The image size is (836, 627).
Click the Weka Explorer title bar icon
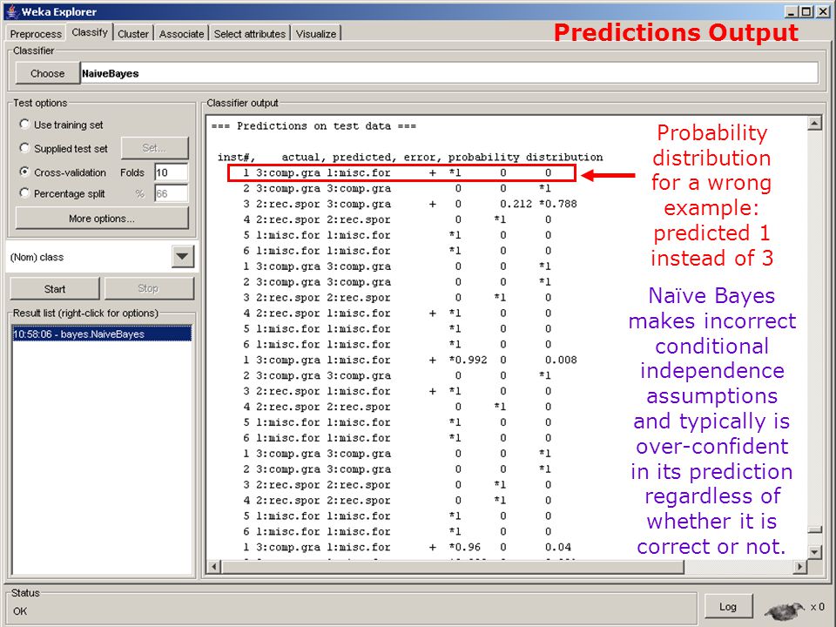12,11
